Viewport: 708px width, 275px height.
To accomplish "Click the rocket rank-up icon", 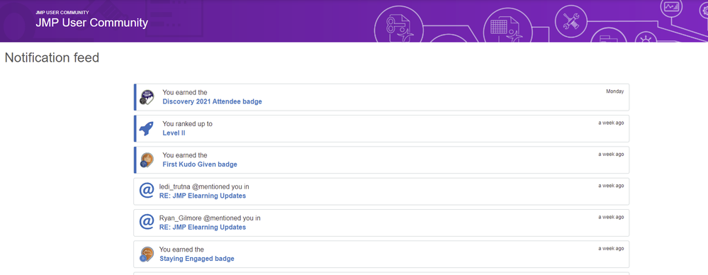I will (x=146, y=129).
